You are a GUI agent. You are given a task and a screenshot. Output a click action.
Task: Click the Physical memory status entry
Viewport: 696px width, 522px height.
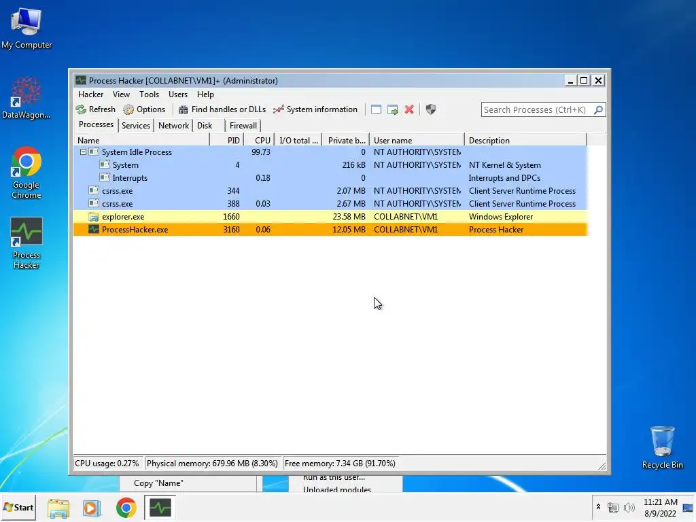tap(212, 464)
